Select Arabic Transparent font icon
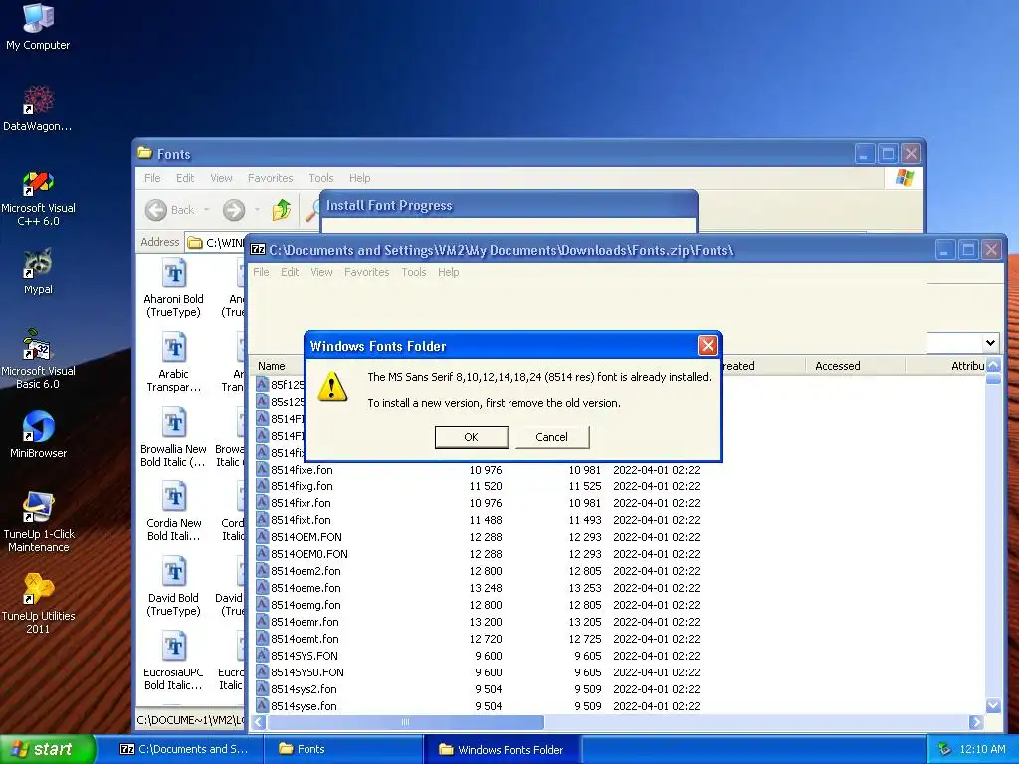This screenshot has height=764, width=1019. [x=173, y=362]
